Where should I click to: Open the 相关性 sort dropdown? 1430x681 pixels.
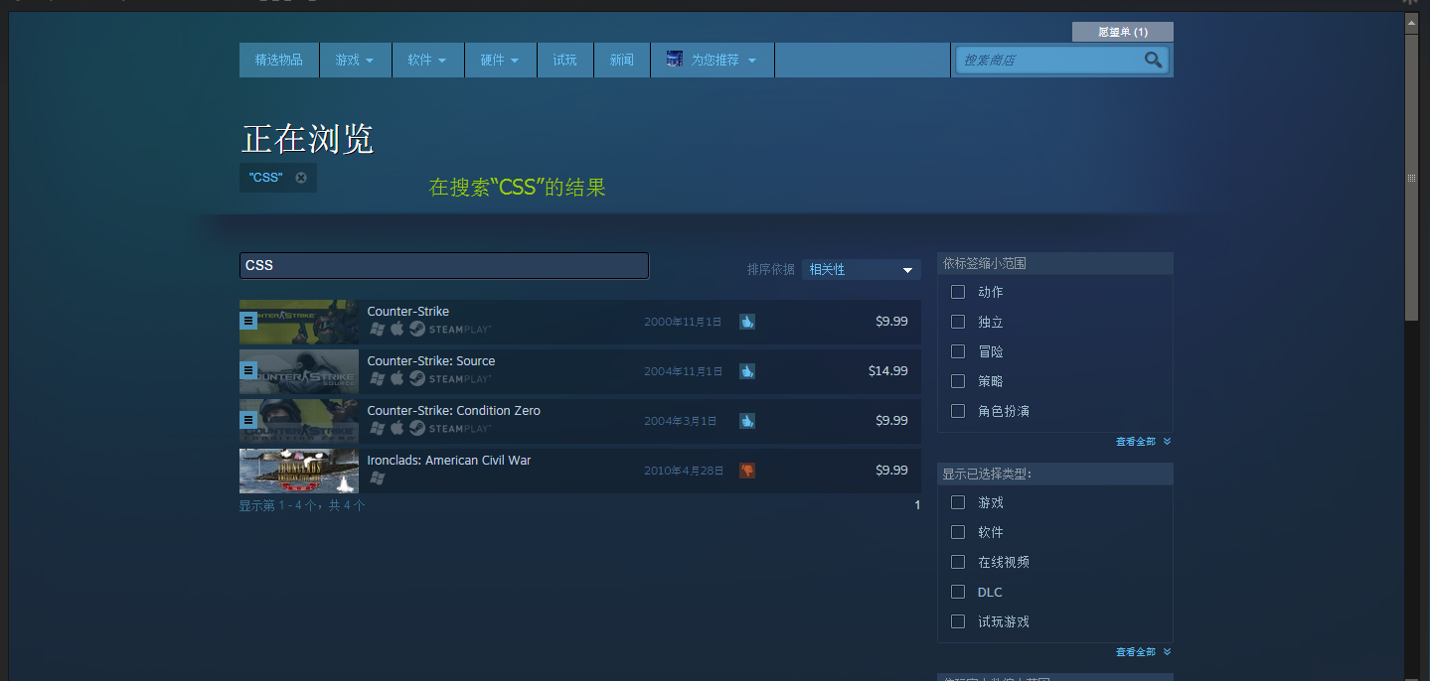pos(861,269)
